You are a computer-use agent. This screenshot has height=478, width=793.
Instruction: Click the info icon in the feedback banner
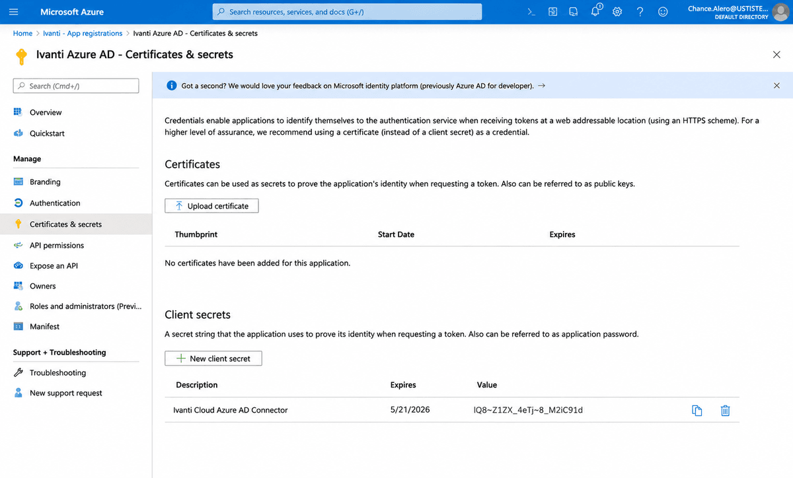pyautogui.click(x=172, y=86)
